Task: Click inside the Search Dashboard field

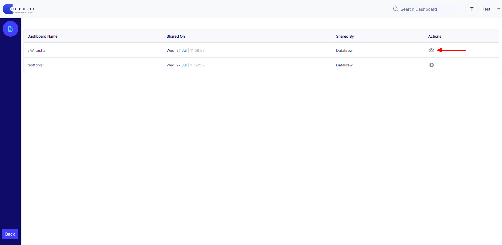Action: 418,9
